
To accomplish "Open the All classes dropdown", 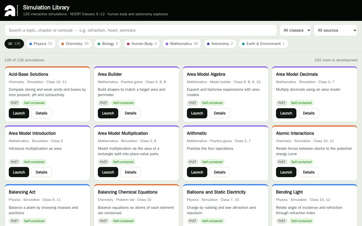I will (x=295, y=30).
